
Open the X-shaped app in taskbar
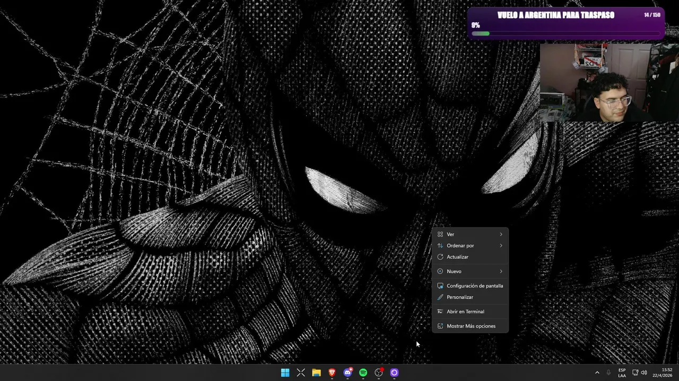coord(301,373)
